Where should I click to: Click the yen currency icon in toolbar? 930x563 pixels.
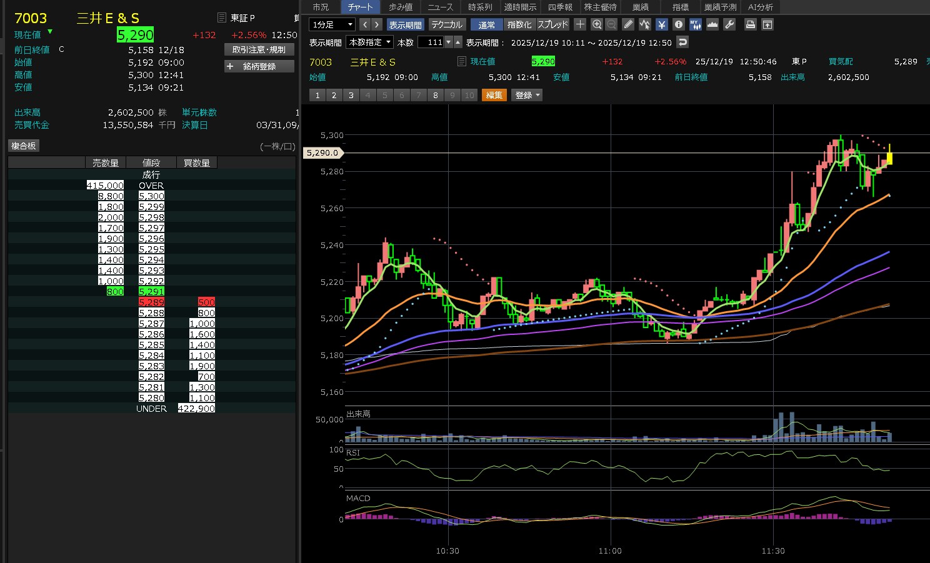tap(662, 24)
